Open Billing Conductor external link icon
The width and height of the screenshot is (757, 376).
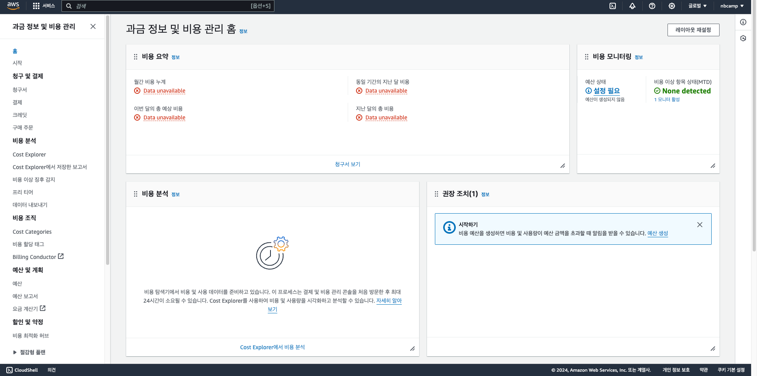pyautogui.click(x=61, y=256)
